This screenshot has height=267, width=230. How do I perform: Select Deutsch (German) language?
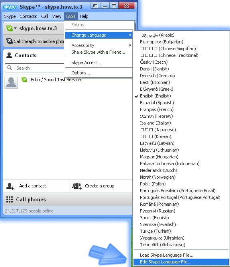[x=157, y=76]
